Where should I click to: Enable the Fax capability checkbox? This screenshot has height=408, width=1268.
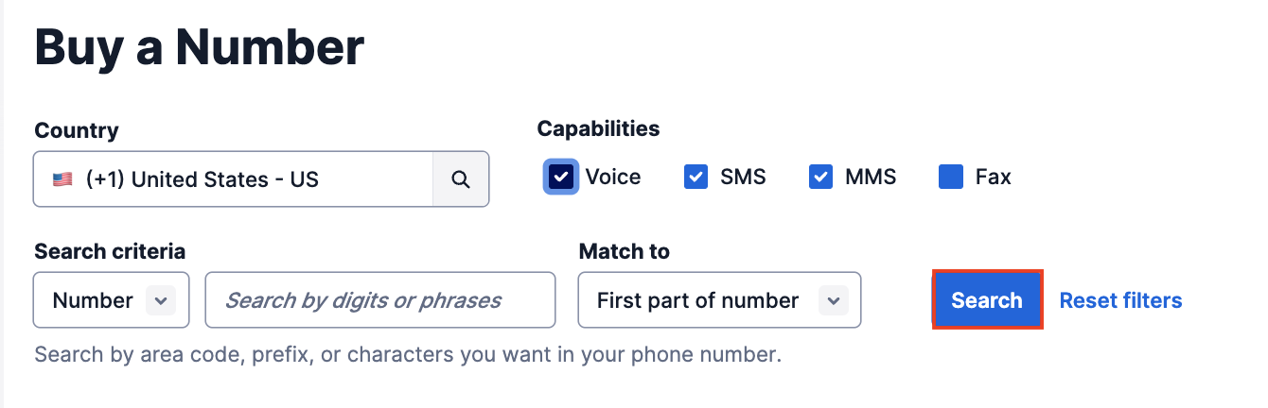tap(951, 177)
